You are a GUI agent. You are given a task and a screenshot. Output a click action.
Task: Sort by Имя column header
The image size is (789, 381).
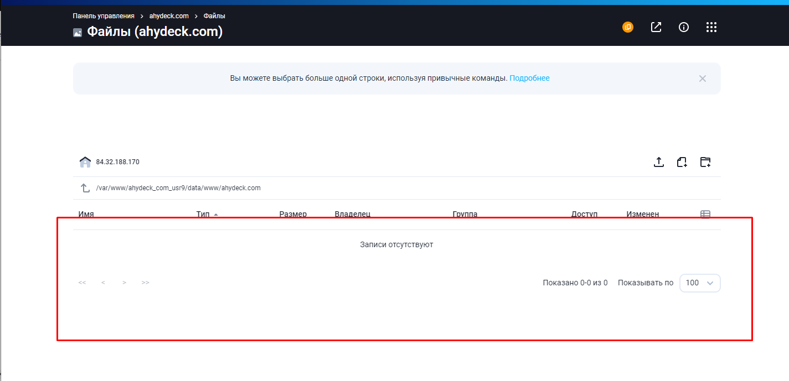click(86, 214)
